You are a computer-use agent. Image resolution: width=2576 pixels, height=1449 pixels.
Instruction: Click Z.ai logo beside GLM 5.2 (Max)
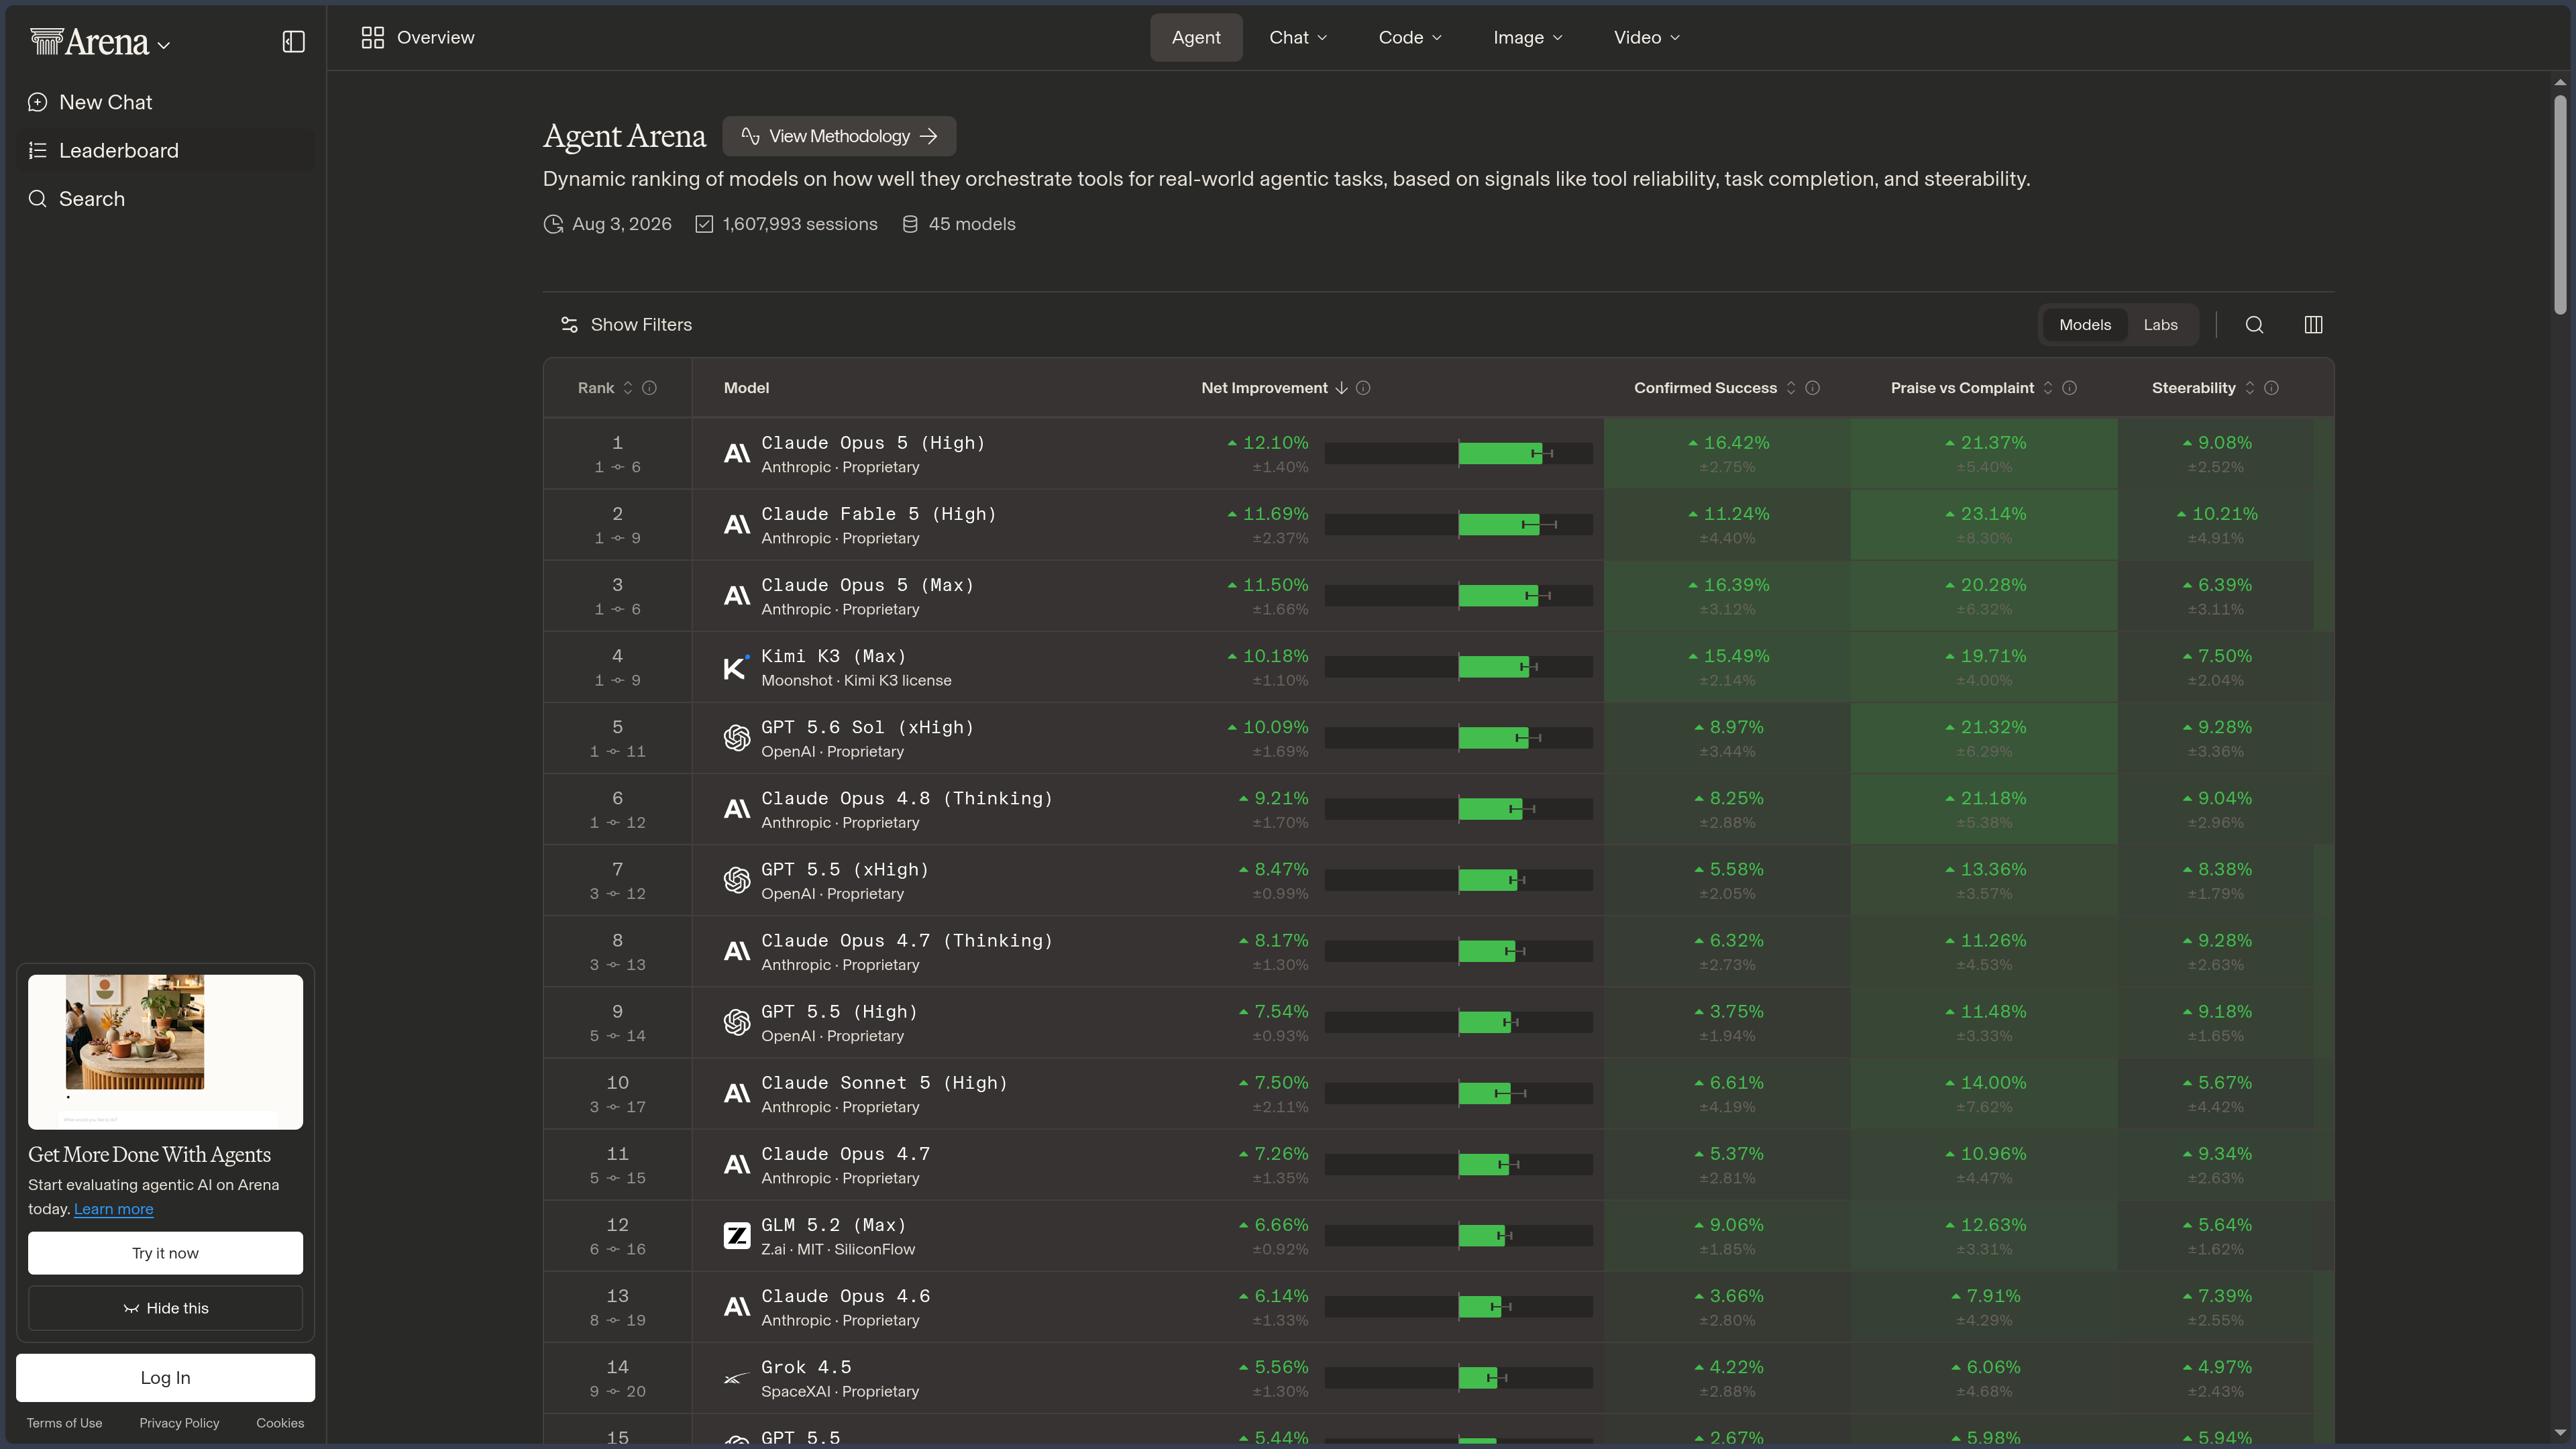pos(737,1236)
